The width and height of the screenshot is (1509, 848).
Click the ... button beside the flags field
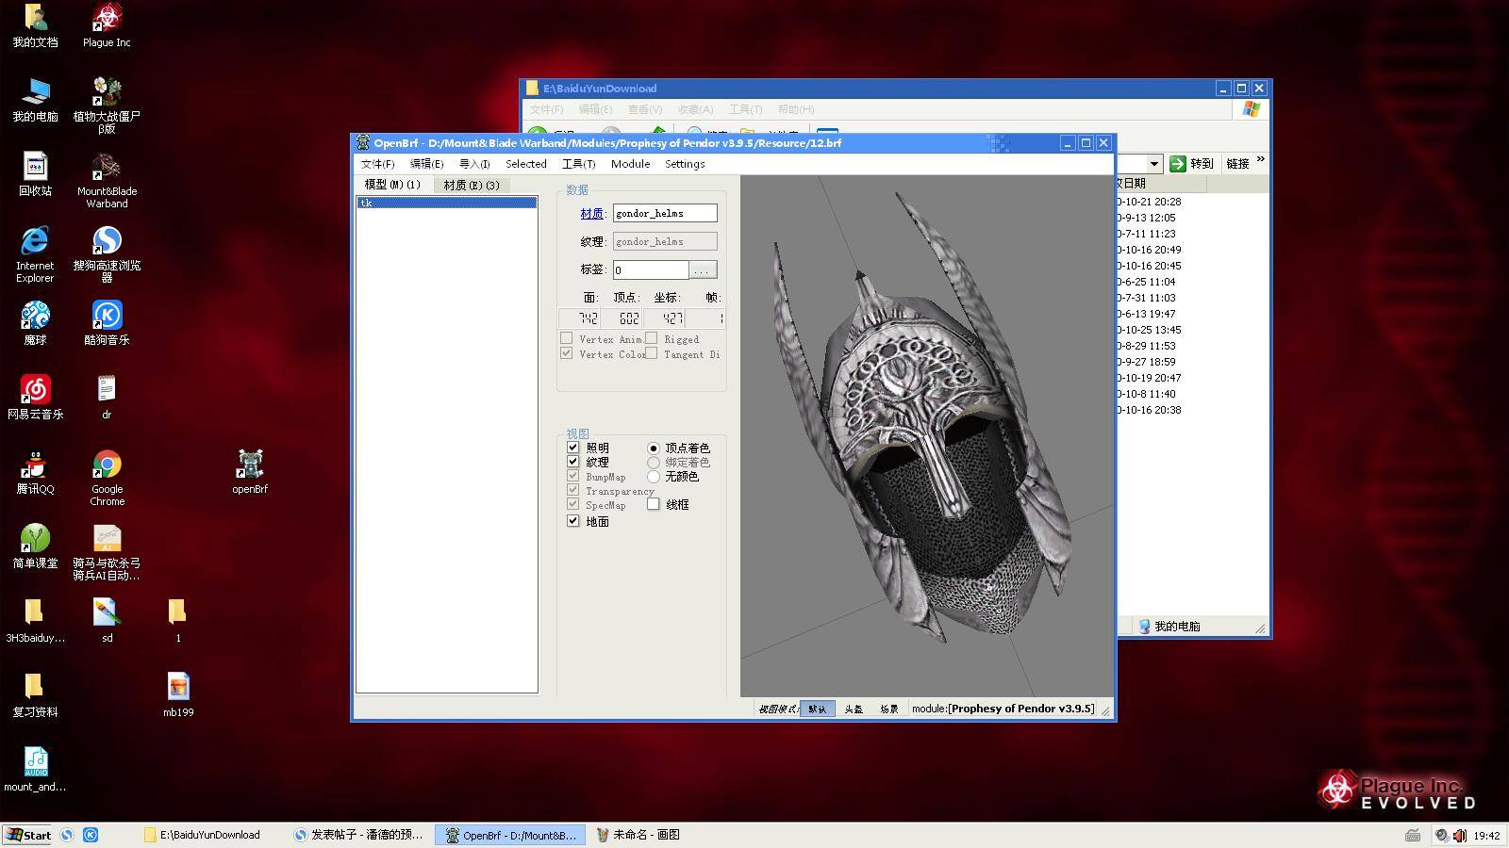[703, 270]
